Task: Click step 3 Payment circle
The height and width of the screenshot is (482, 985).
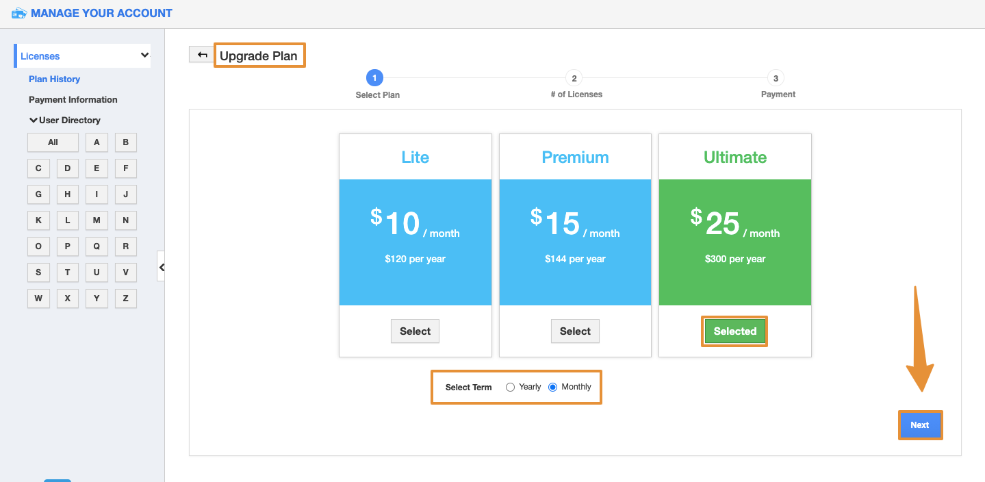Action: pyautogui.click(x=776, y=78)
